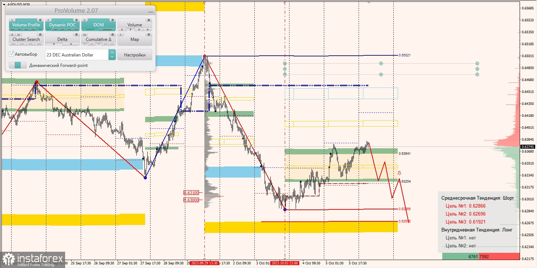537x268 pixels.
Task: Click the M hotkey tab on Cumulative Δ
Action: pyautogui.click(x=85, y=35)
